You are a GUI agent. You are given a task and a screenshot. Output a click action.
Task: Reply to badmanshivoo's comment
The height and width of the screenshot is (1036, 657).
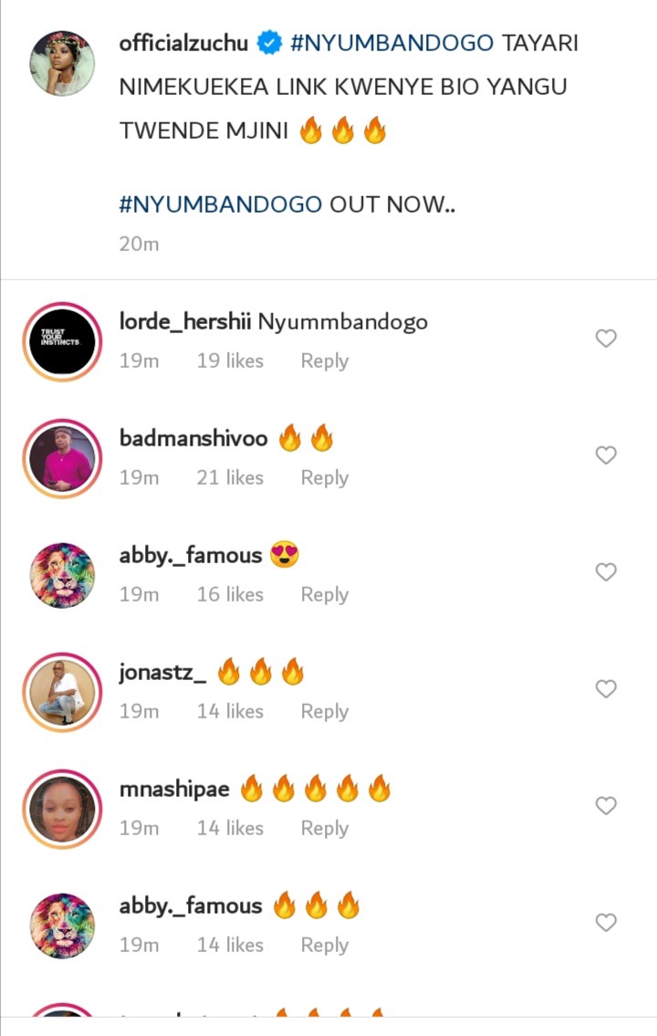[x=324, y=477]
